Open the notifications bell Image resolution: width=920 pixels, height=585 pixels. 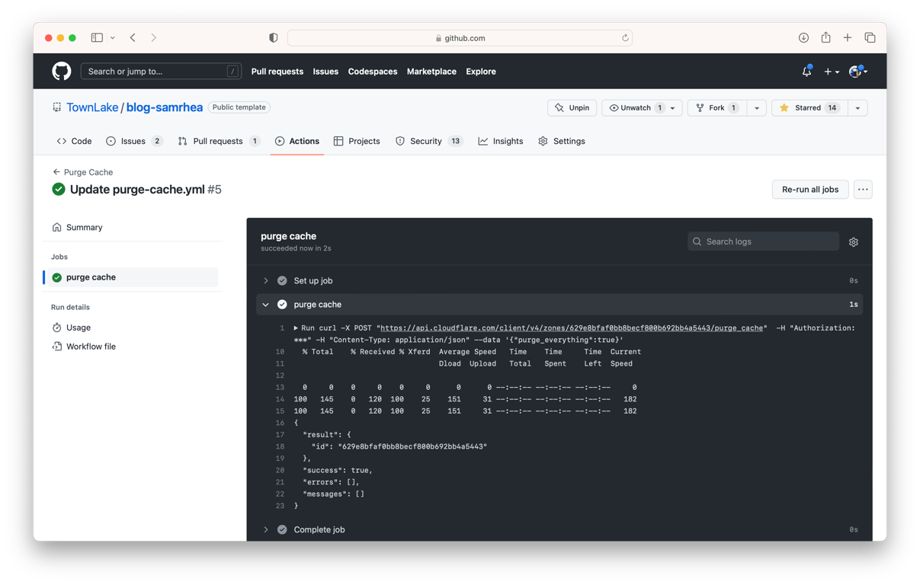806,71
